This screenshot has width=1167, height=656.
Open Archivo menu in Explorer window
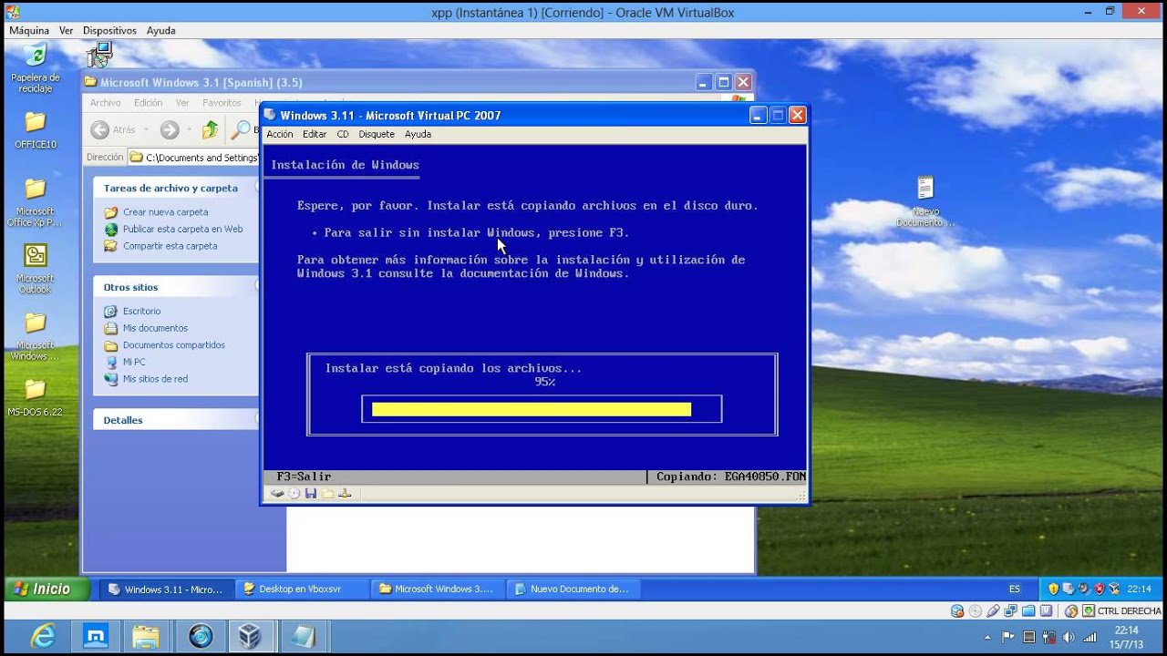(106, 103)
